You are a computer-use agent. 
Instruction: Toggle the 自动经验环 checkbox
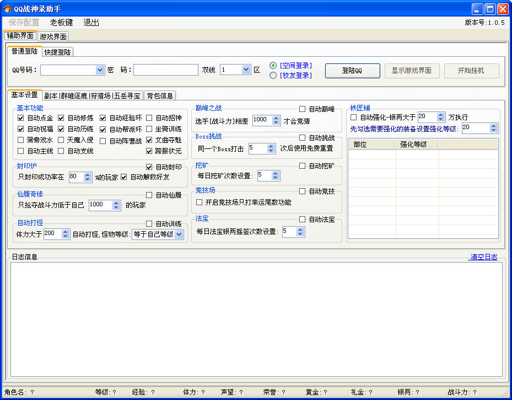pos(103,118)
